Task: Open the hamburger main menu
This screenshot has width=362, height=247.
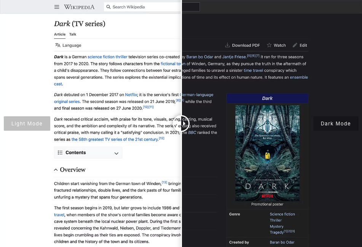Action: coord(57,7)
